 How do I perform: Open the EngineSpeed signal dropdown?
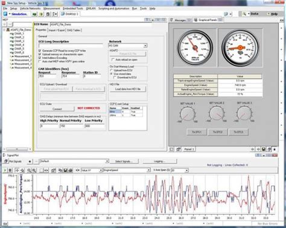[148, 170]
